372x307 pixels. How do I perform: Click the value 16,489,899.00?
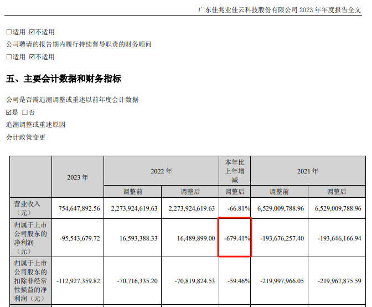pyautogui.click(x=196, y=238)
